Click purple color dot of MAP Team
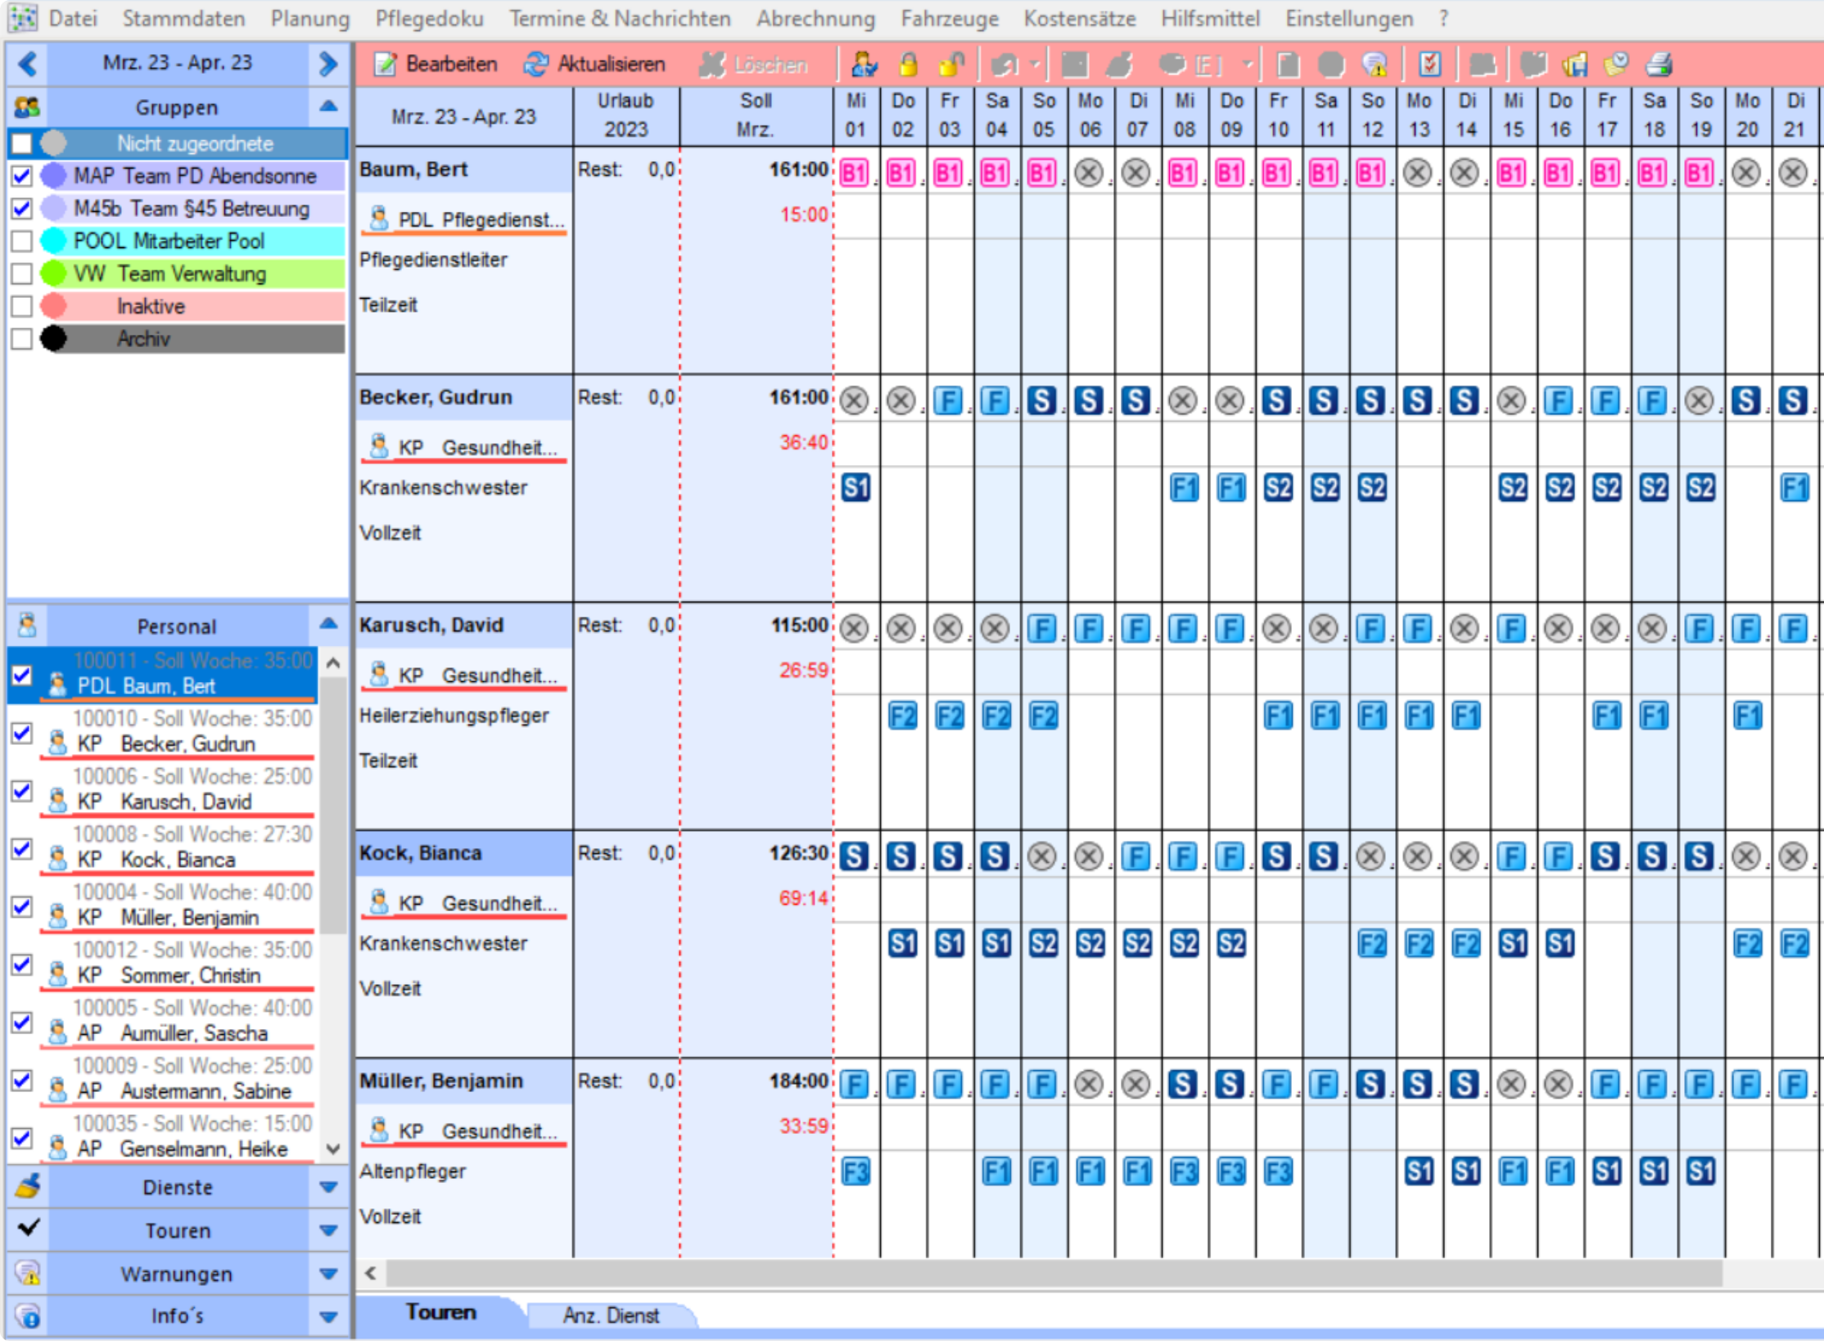1824x1341 pixels. tap(54, 175)
